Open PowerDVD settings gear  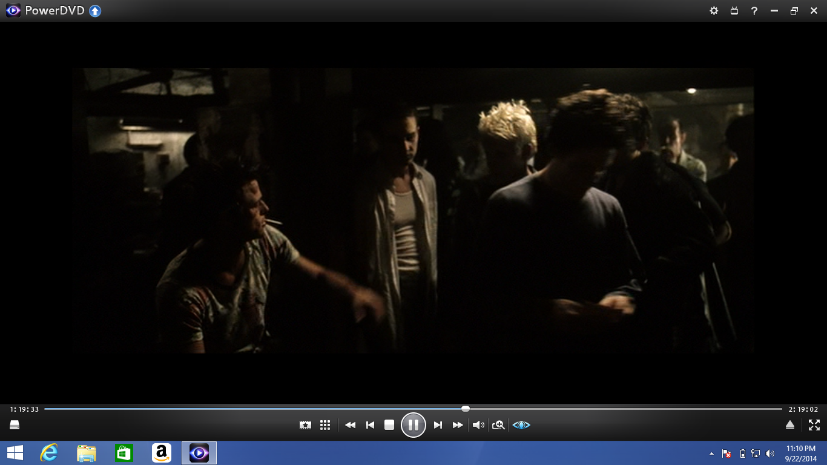(x=714, y=10)
